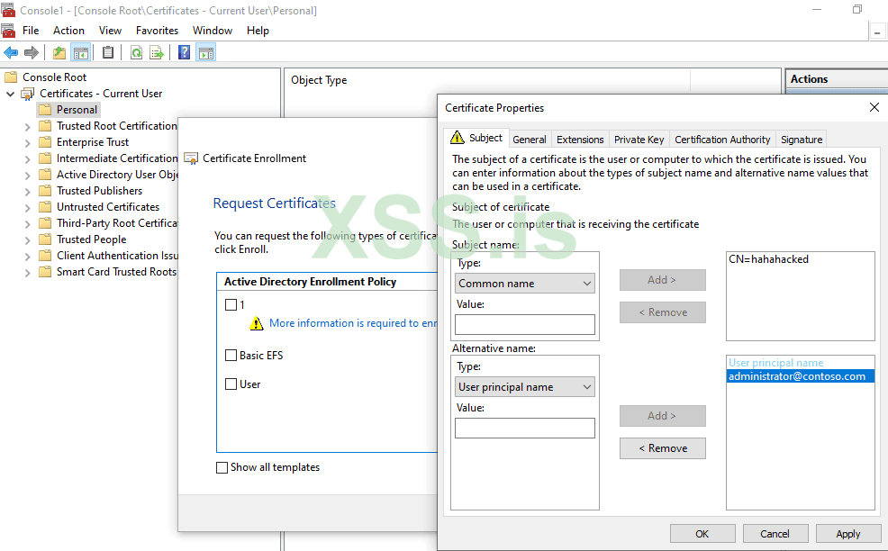Click the Export List toolbar icon
The width and height of the screenshot is (888, 551).
pyautogui.click(x=156, y=52)
